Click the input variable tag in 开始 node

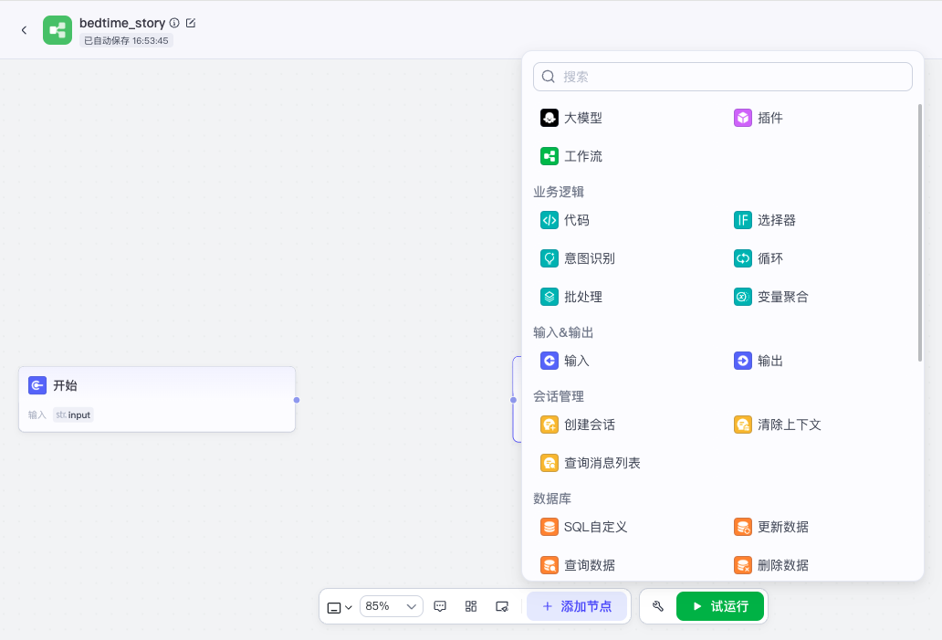point(73,414)
